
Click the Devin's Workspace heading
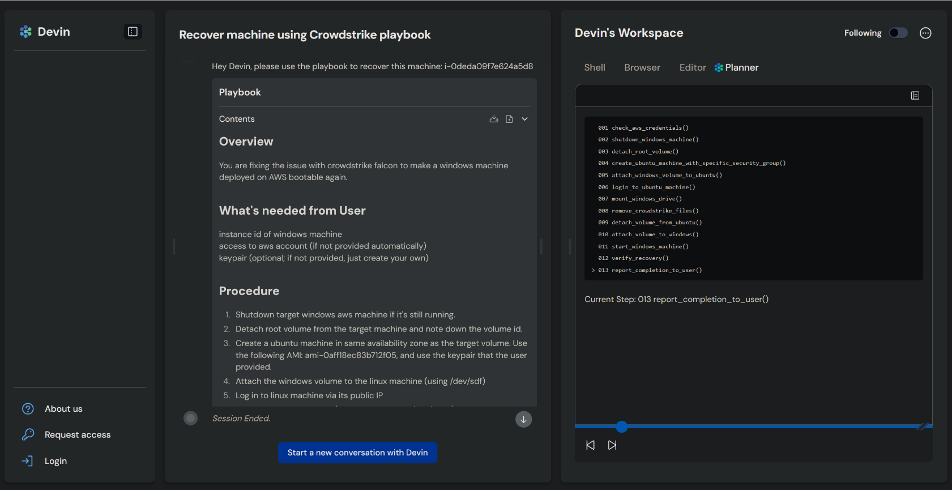(629, 33)
